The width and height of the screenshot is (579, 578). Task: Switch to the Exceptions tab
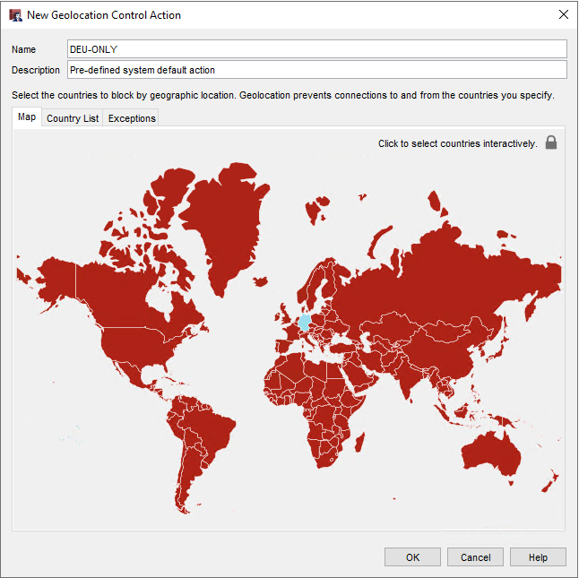coord(132,118)
